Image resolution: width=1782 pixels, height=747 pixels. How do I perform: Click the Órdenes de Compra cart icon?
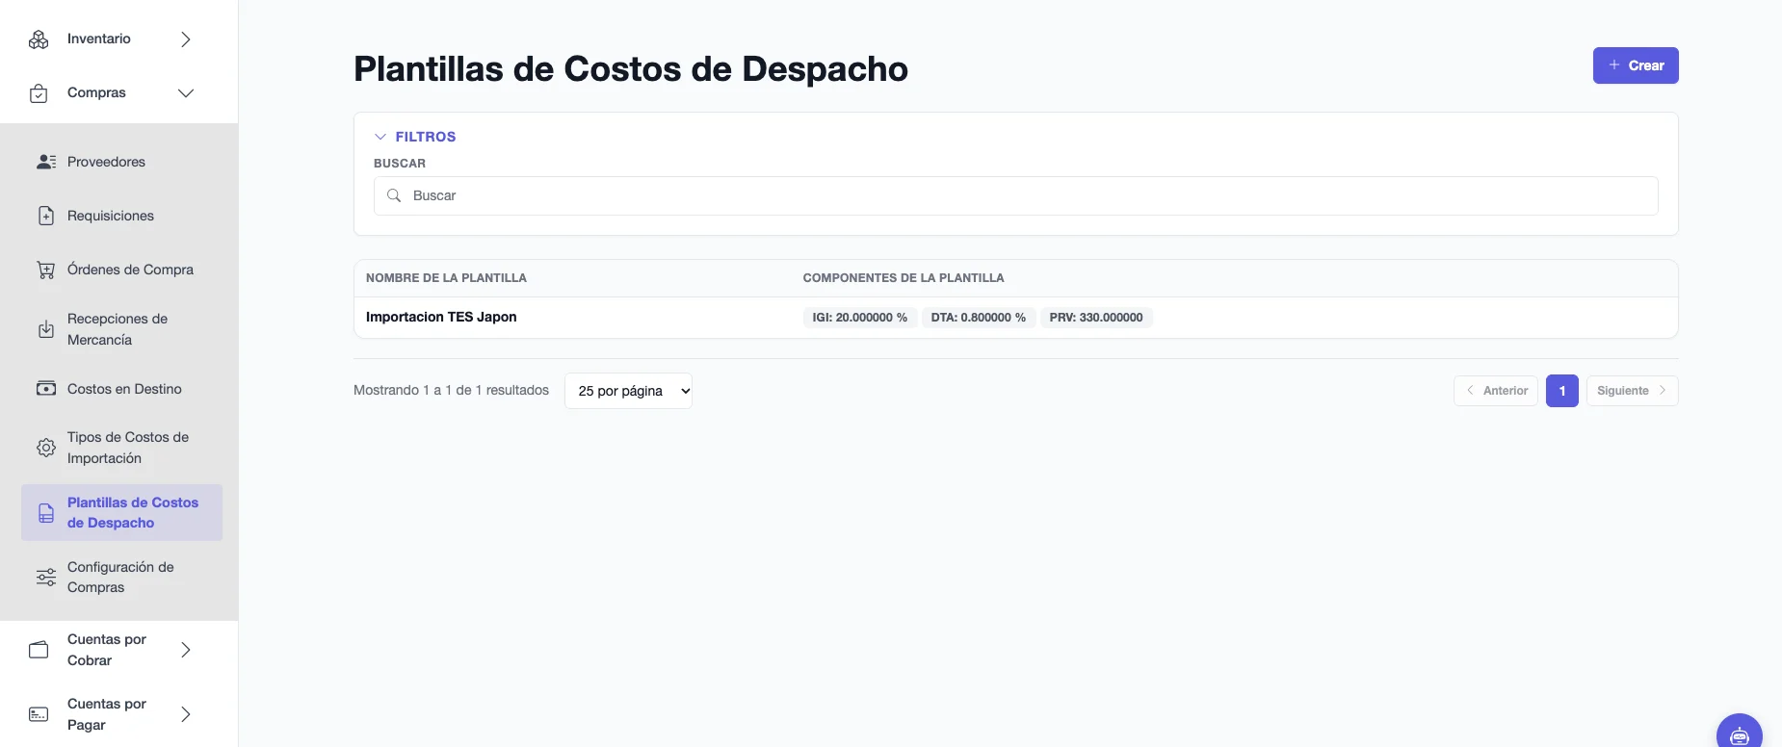[46, 270]
